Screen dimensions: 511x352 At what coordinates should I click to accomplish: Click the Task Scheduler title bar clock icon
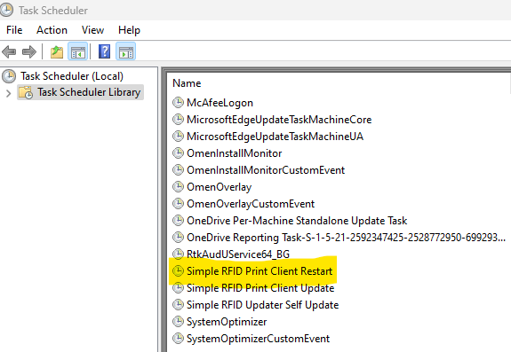pos(6,10)
